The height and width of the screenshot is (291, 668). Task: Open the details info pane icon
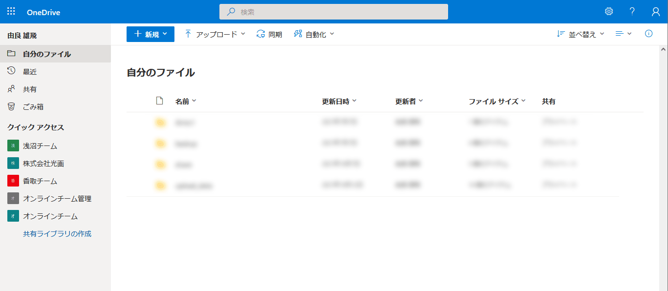648,34
